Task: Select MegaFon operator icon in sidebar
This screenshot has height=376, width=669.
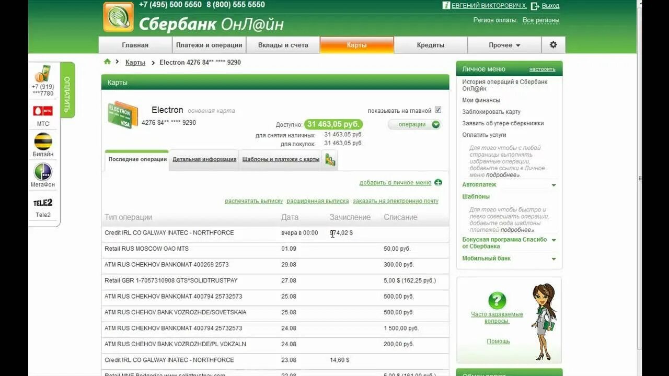Action: point(43,171)
